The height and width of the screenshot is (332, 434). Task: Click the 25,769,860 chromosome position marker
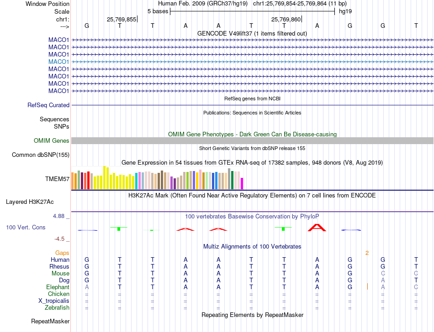pos(286,19)
